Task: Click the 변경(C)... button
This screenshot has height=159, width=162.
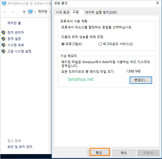Action: coord(141,80)
